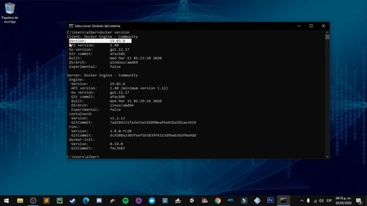
Task: Launch Unity from the taskbar
Action: (192, 201)
